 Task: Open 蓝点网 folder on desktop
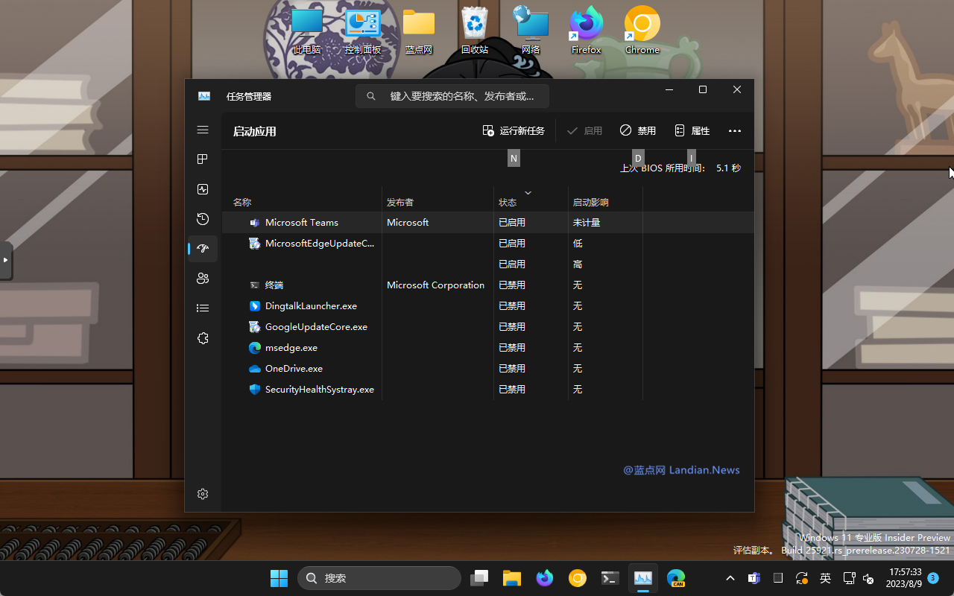pos(419,31)
